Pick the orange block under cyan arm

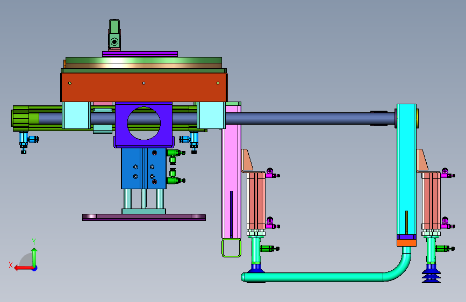(x=406, y=243)
